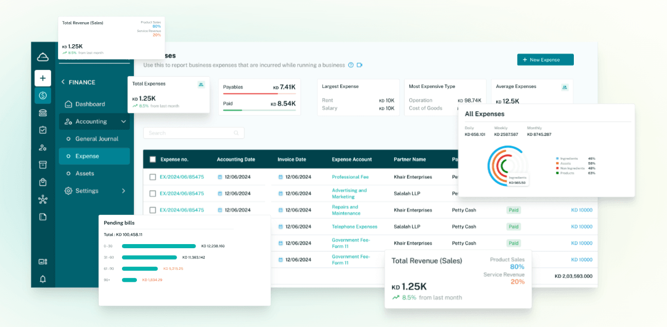Expand the Settings submenu arrow
This screenshot has width=667, height=327.
124,191
